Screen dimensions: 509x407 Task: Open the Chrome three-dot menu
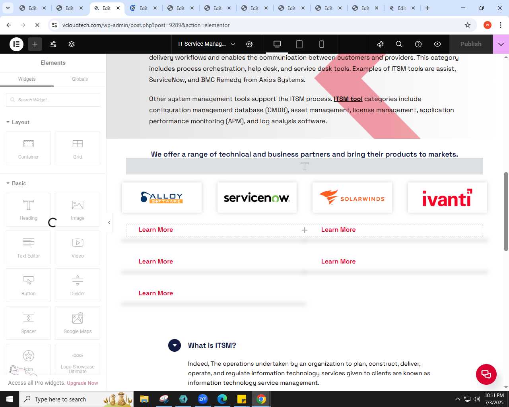pos(501,25)
